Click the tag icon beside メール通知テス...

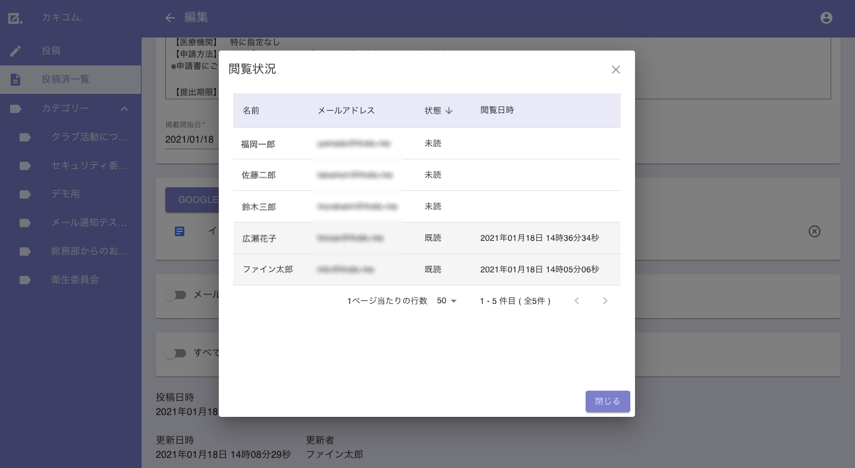[x=25, y=223]
